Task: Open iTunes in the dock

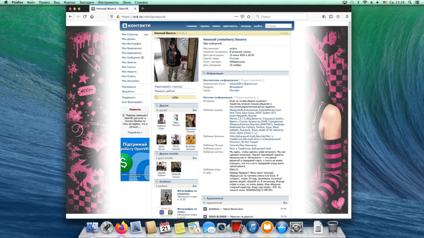Action: tap(253, 227)
